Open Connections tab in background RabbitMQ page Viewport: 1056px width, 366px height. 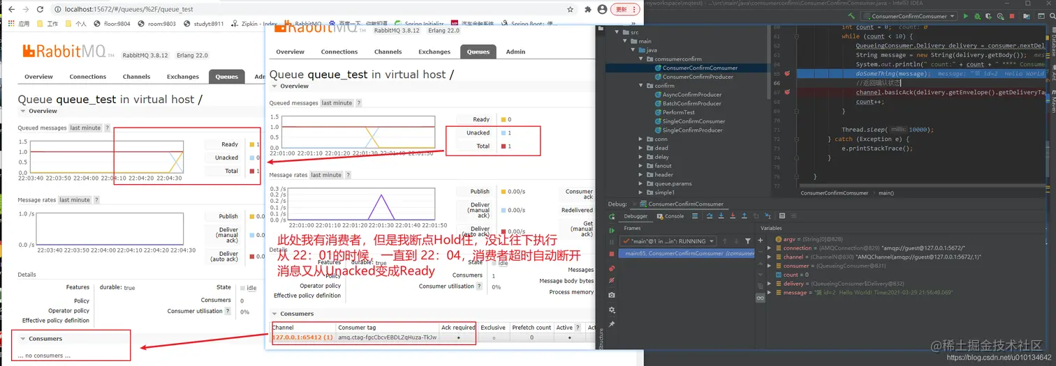click(x=88, y=77)
